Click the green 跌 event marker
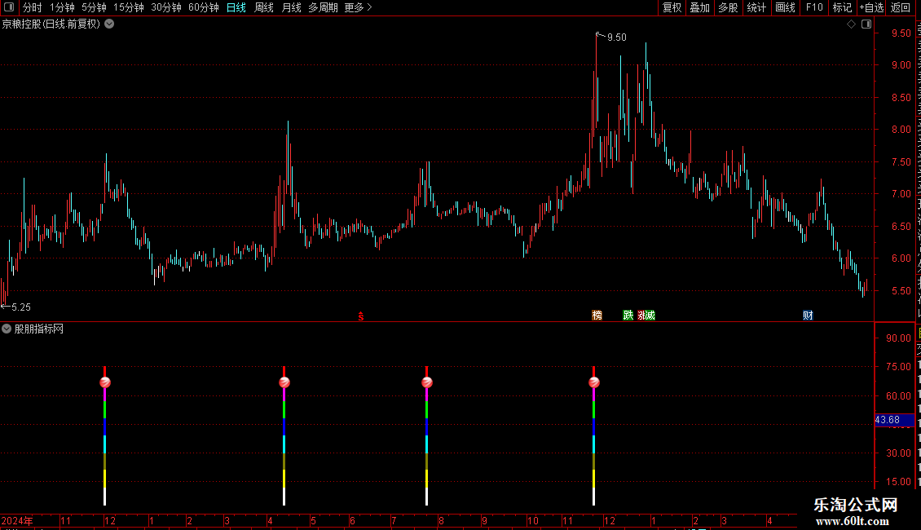This screenshot has width=921, height=530. (x=628, y=316)
